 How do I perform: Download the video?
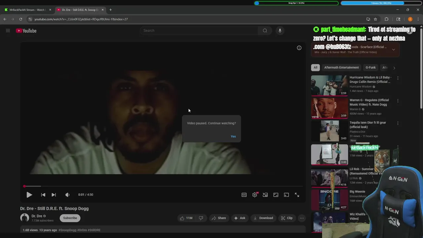(263, 218)
